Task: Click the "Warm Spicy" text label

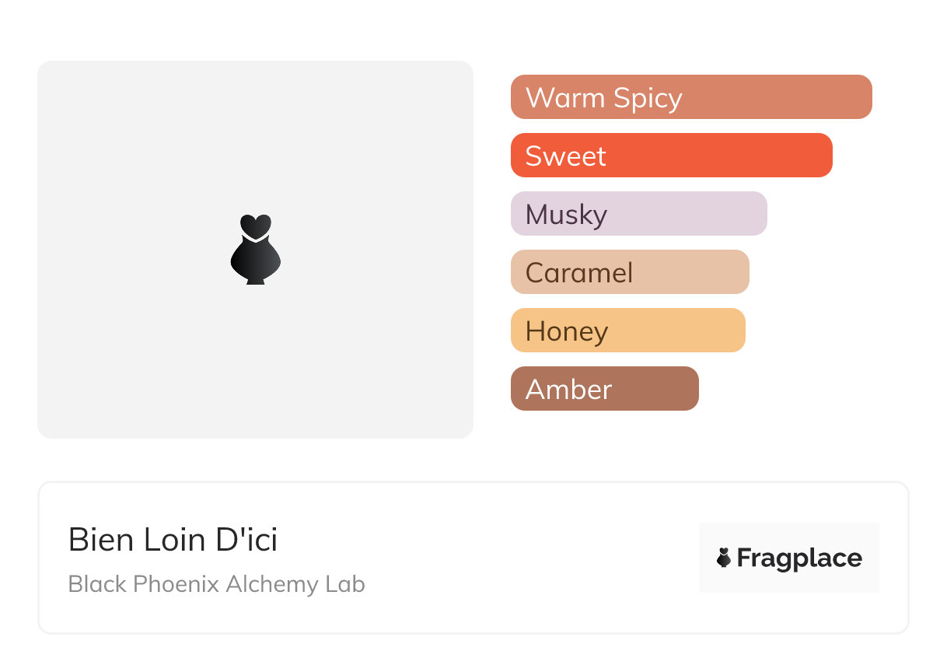Action: (x=603, y=98)
